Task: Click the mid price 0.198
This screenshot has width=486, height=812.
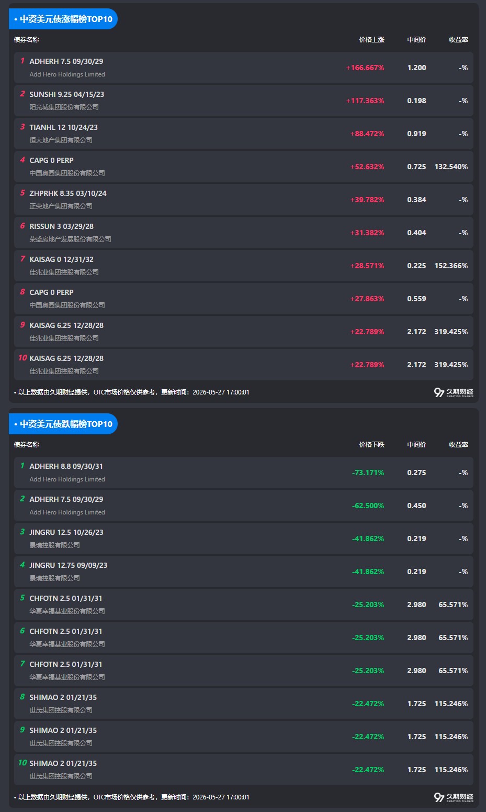Action: (416, 101)
